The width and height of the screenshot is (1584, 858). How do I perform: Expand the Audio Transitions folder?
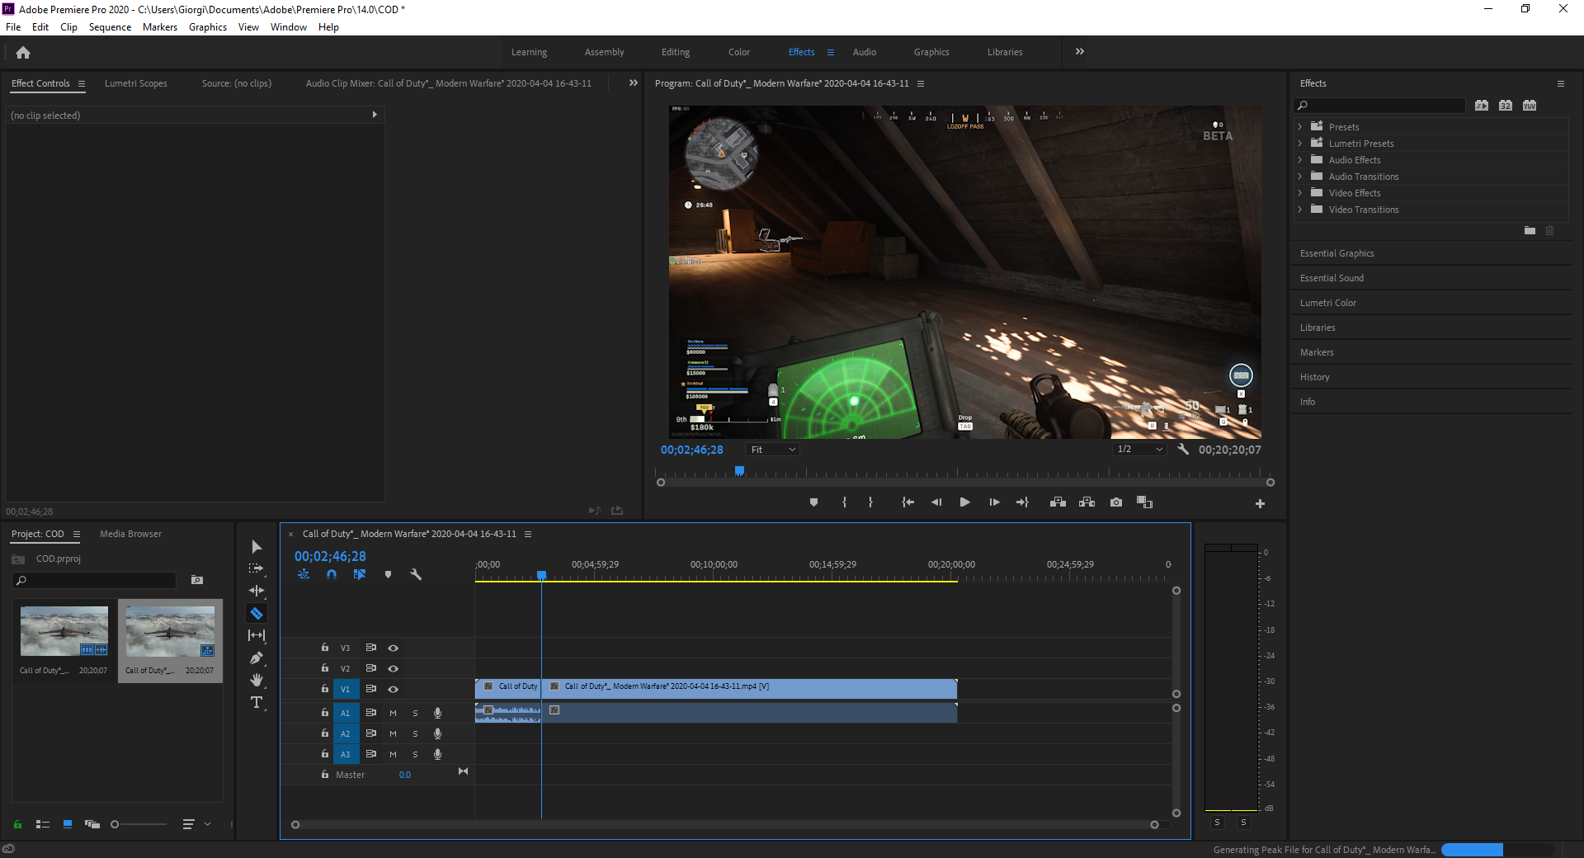1300,177
